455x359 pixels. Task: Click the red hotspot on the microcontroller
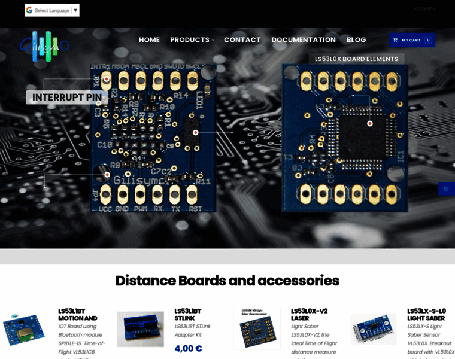370,123
